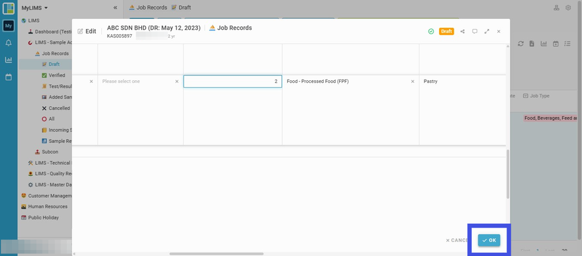Viewport: 582px width, 256px height.
Task: Click ABC SDN BHD dialog title
Action: (x=154, y=28)
